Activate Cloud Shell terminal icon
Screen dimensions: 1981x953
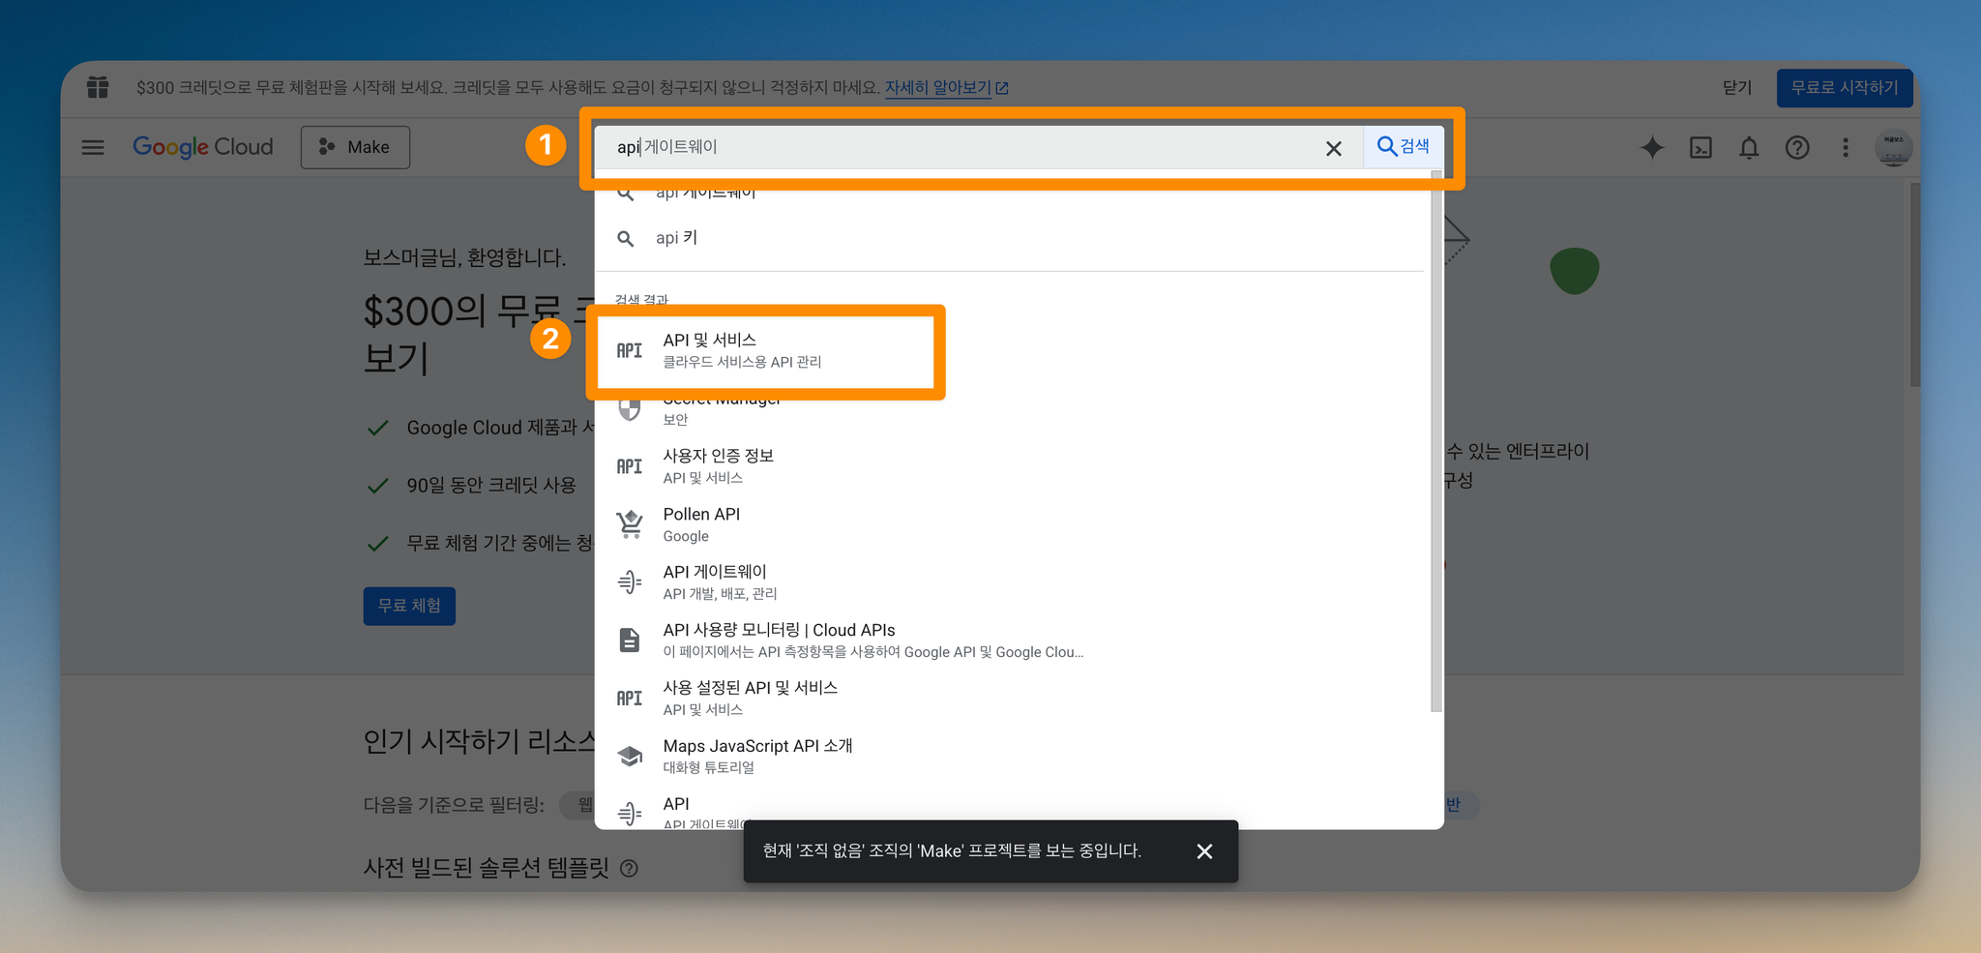pos(1700,147)
